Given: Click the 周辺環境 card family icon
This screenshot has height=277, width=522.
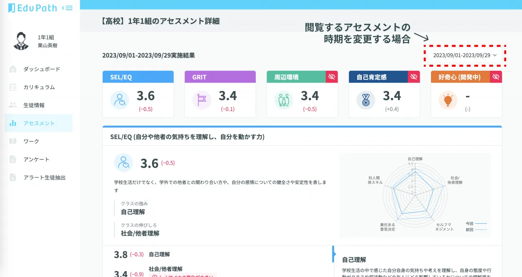Looking at the screenshot, I should [284, 100].
